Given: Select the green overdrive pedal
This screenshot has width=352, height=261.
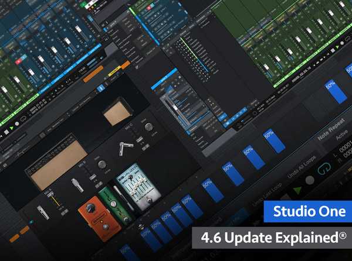Looking at the screenshot, I should click(114, 205).
